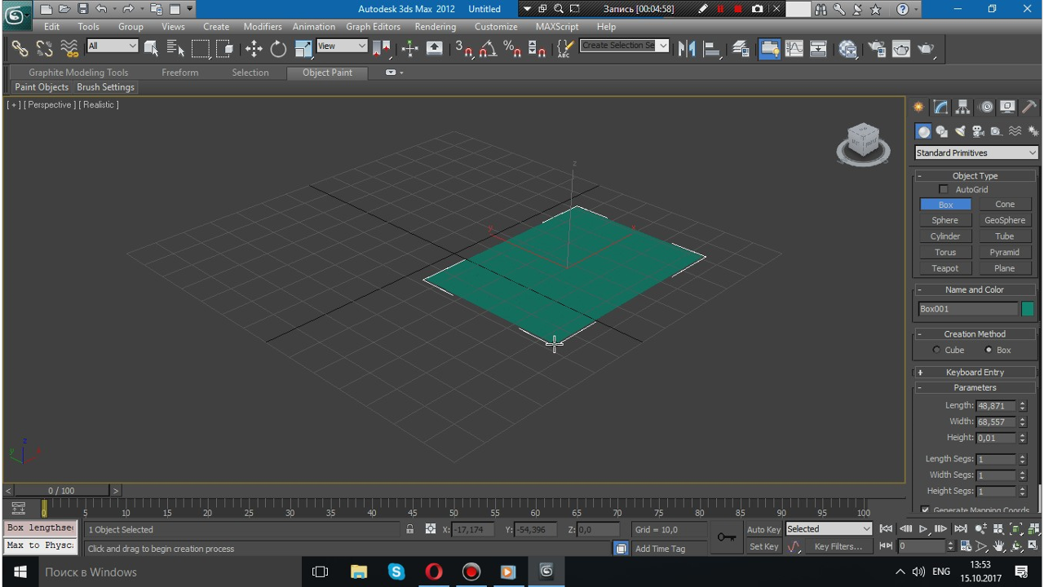Expand the Keyboard Entry rollout

[x=975, y=373]
